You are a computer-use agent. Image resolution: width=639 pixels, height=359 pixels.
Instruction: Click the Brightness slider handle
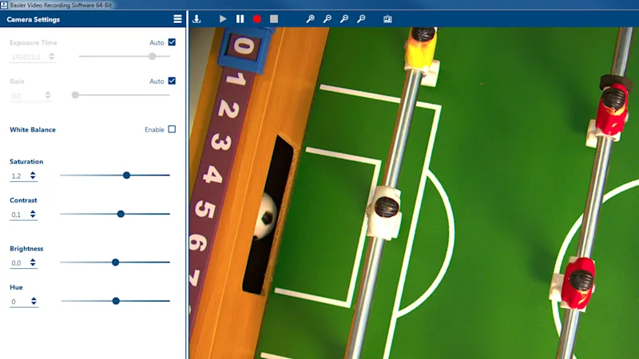[x=115, y=262]
